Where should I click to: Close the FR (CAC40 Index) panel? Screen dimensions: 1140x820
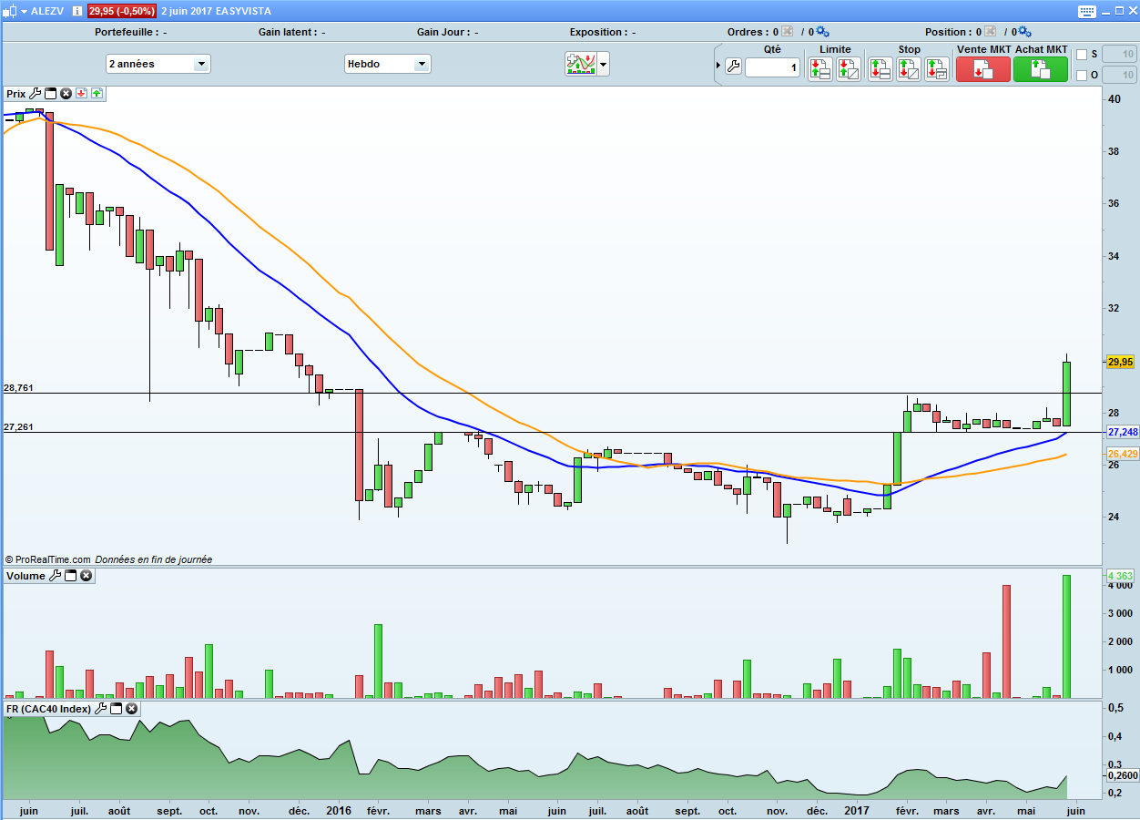(131, 708)
